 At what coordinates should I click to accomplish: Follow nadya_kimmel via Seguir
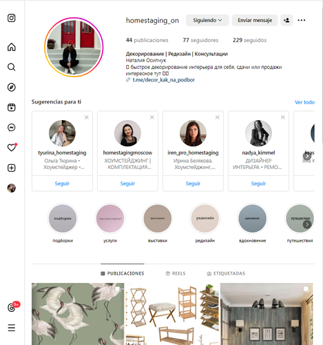point(258,184)
